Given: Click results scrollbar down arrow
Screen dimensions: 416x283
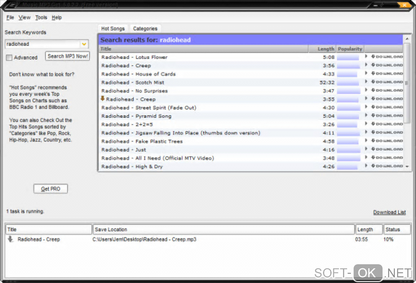Looking at the screenshot, I should point(407,166).
